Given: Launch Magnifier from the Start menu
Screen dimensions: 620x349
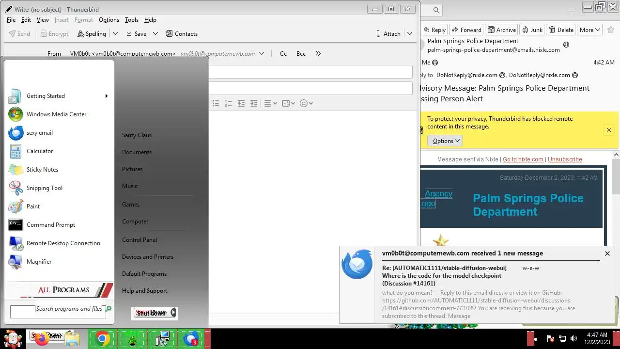Looking at the screenshot, I should (x=58, y=262).
